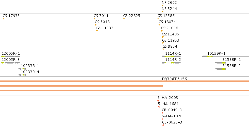The image size is (249, 127).
Task: Select the 31538R-1 transcript label
Action: pyautogui.click(x=231, y=60)
